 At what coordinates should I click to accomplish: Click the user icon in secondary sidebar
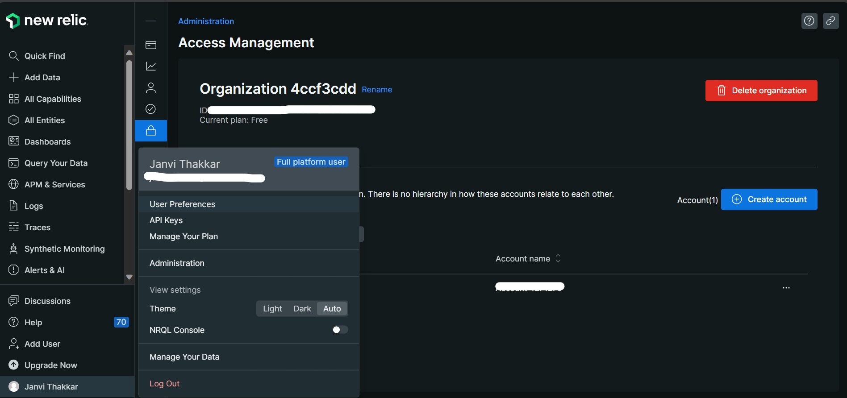click(x=151, y=88)
